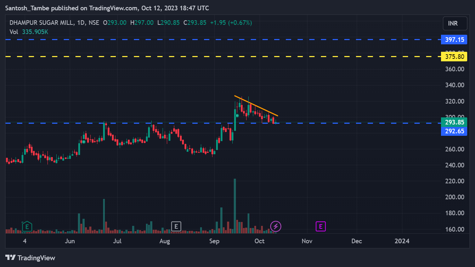
Task: Click the Nov label on time axis
Action: pos(307,241)
